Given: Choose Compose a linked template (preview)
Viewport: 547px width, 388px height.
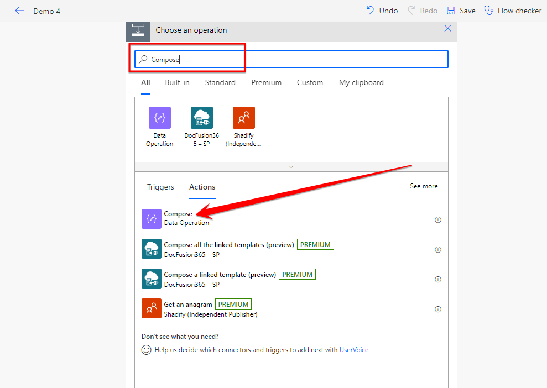Looking at the screenshot, I should [291, 279].
